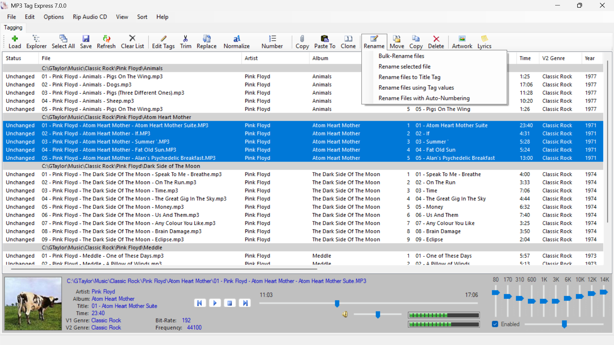614x345 pixels.
Task: Click the Copy tags paperclip icon
Action: [x=302, y=42]
